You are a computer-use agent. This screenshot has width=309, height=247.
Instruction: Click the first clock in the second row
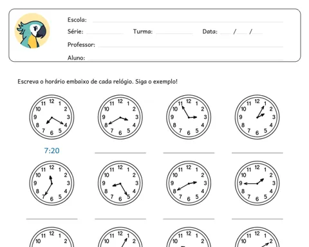pyautogui.click(x=51, y=183)
